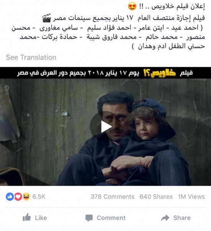211x231 pixels.
Task: Click the yellow Khalawees title in video banner
Action: point(160,73)
